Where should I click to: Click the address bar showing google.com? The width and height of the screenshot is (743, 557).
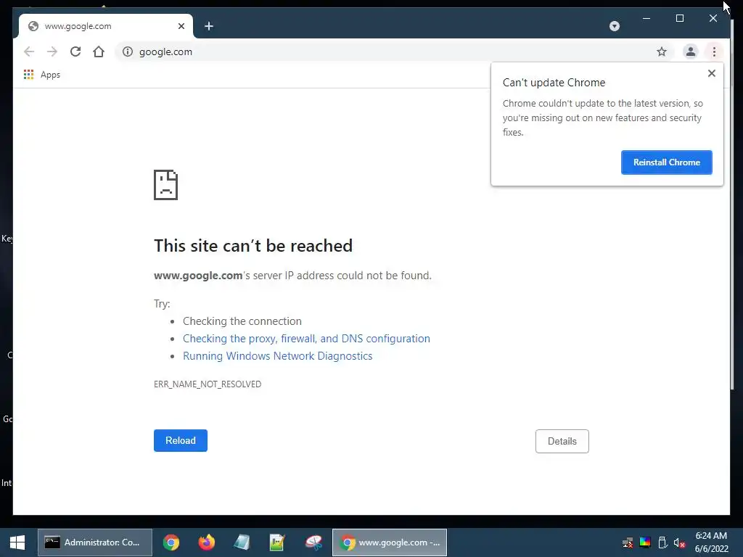(x=393, y=51)
